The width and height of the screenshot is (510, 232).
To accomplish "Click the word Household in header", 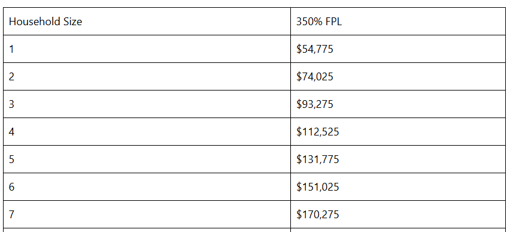I will 35,22.
